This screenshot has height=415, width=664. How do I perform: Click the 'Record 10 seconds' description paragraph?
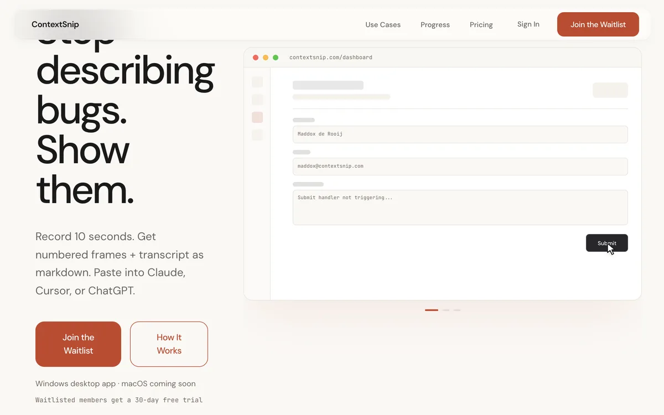(x=120, y=263)
